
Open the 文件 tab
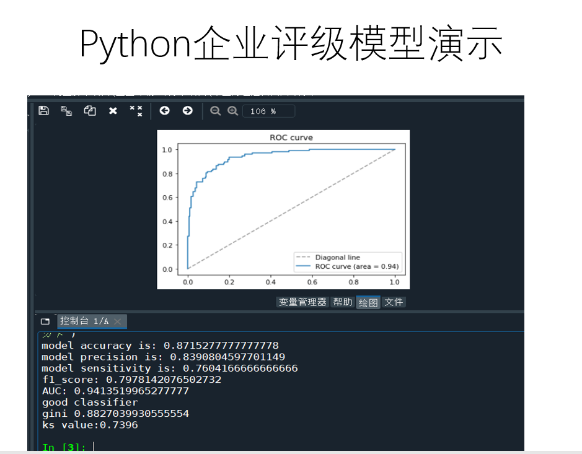tap(394, 302)
